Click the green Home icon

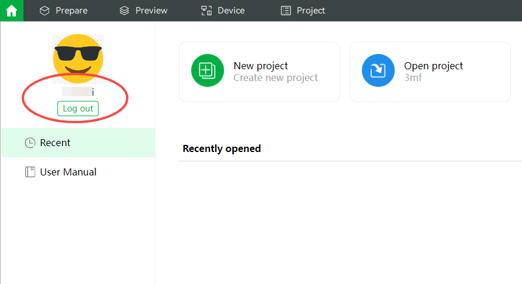12,11
